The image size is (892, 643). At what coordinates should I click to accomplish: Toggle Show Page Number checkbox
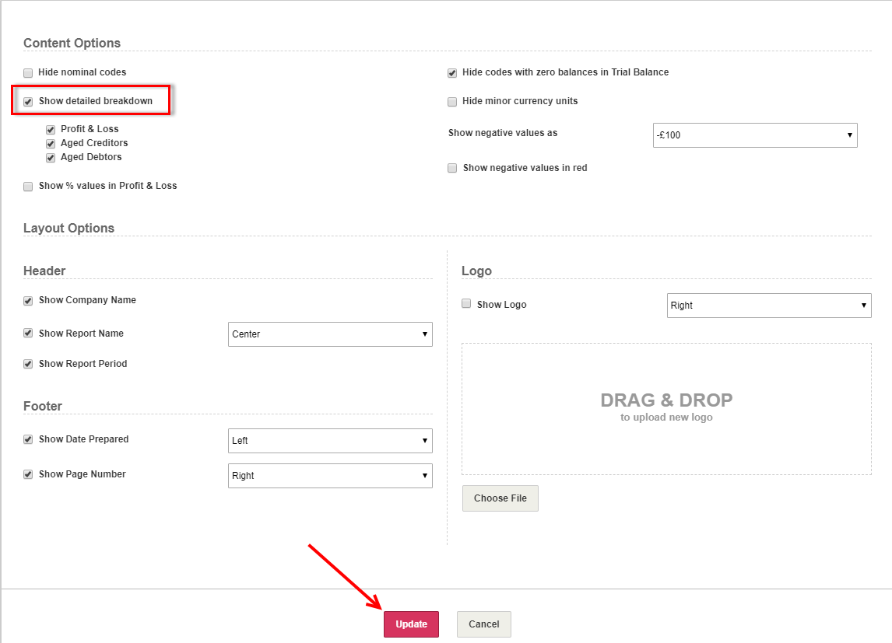28,474
